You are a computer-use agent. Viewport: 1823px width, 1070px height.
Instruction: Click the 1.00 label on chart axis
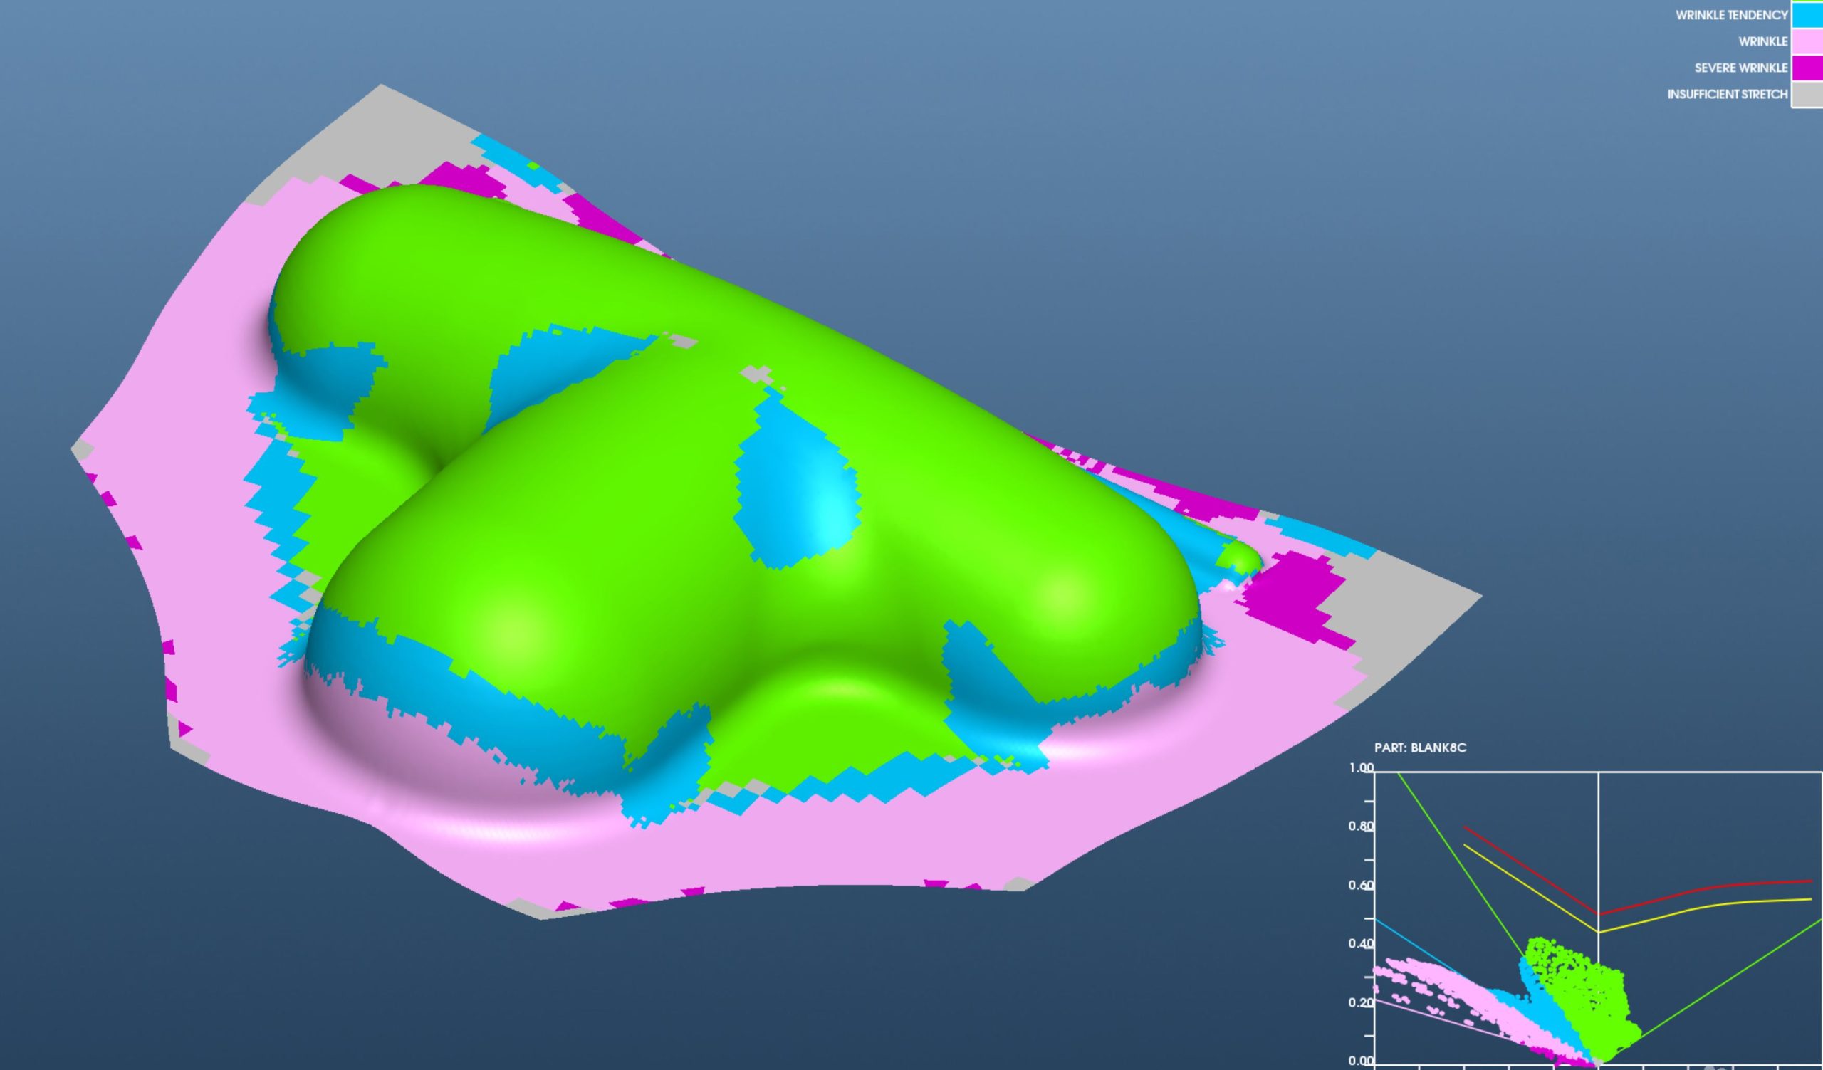coord(1361,768)
